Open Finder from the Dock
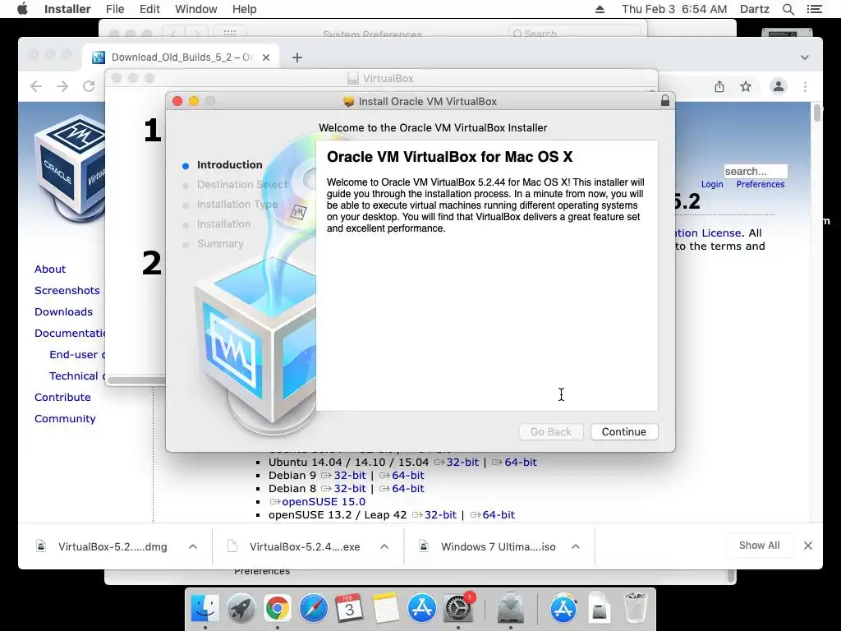The width and height of the screenshot is (841, 631). click(205, 609)
